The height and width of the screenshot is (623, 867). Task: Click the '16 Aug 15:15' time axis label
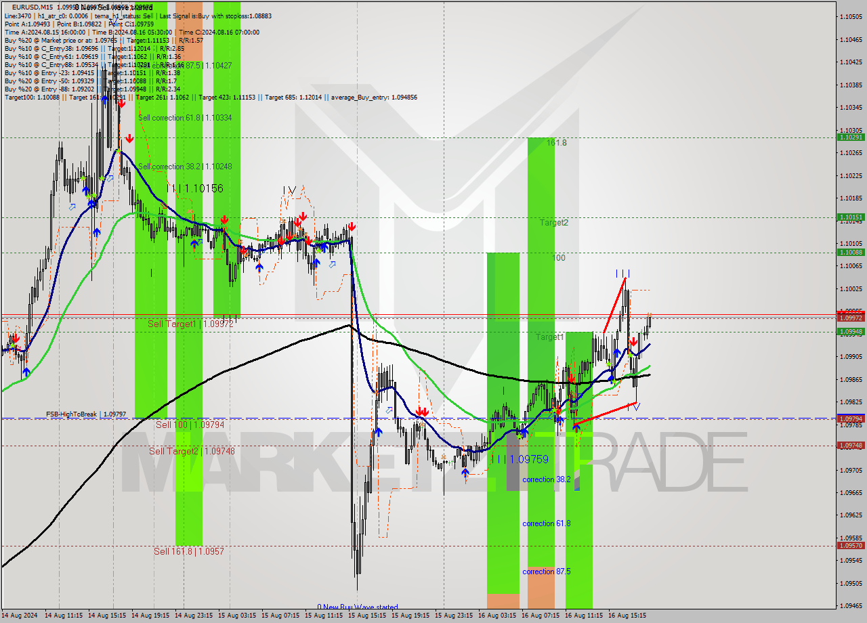click(627, 616)
